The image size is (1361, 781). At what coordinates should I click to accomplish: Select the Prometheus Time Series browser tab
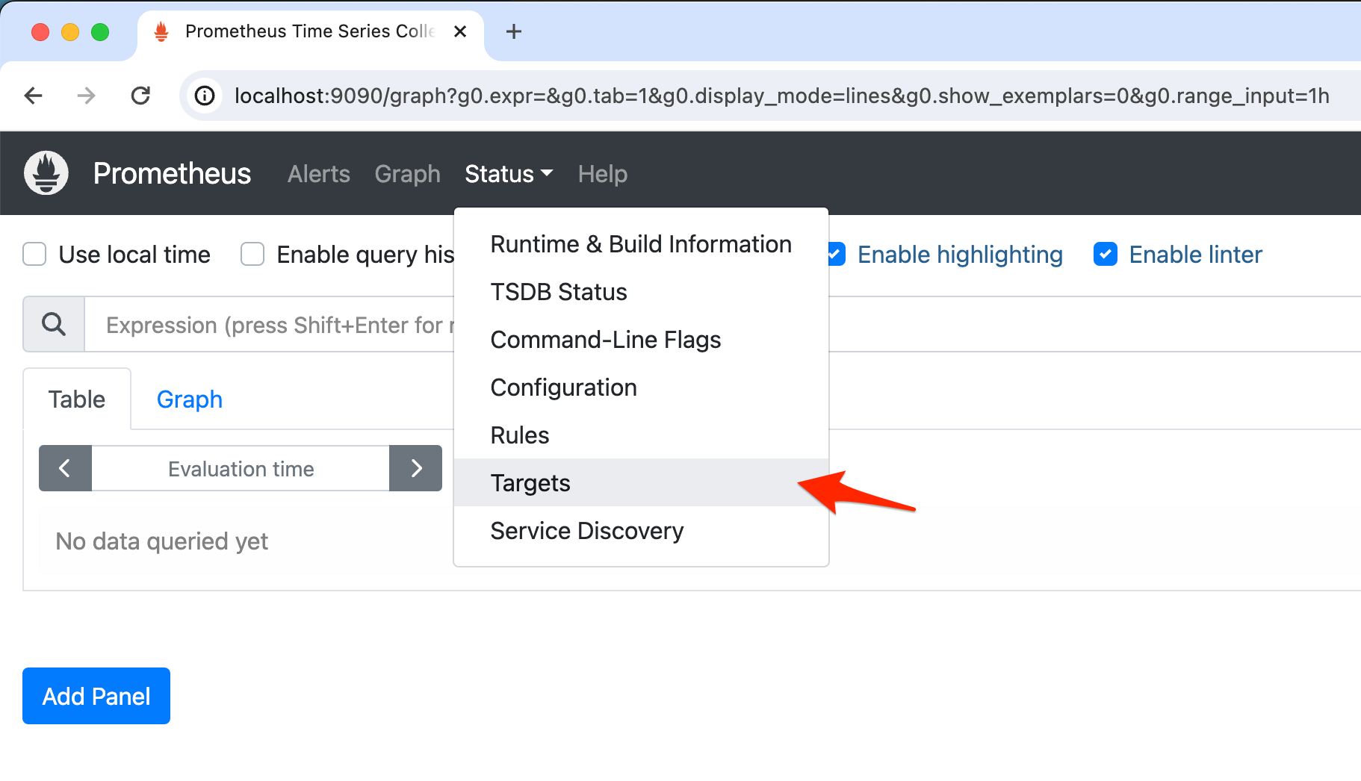(309, 31)
